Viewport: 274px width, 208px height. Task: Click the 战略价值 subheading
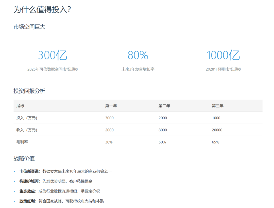(x=24, y=158)
